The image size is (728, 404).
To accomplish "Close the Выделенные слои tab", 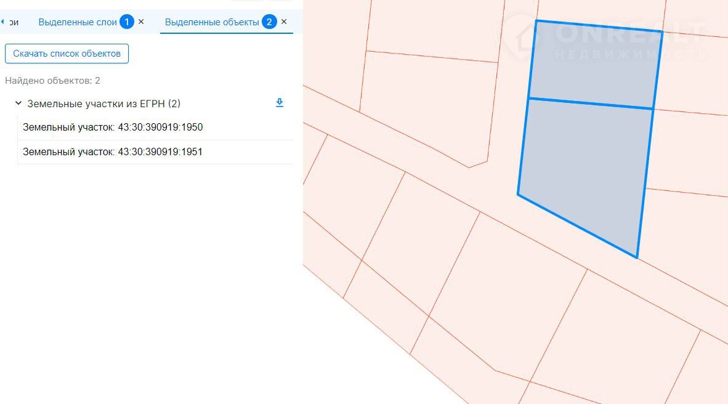I will (141, 22).
